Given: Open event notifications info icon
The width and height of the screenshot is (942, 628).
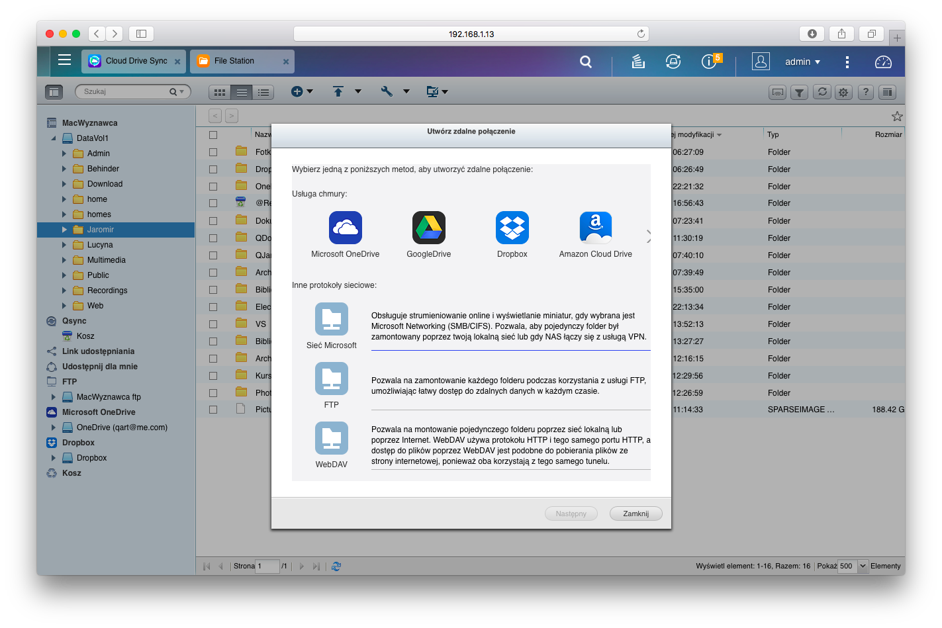Looking at the screenshot, I should click(x=709, y=62).
